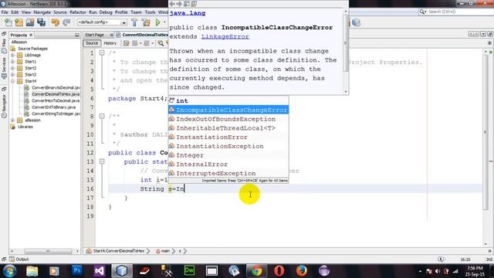Open Opera browser from taskbar
This screenshot has height=278, width=494.
pyautogui.click(x=279, y=271)
